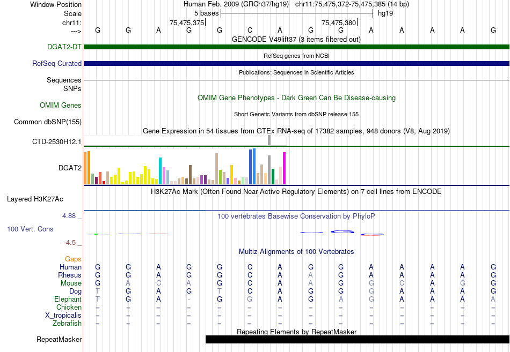Click 'Short Genetic Variants from dbSNP release 155'

(296, 114)
